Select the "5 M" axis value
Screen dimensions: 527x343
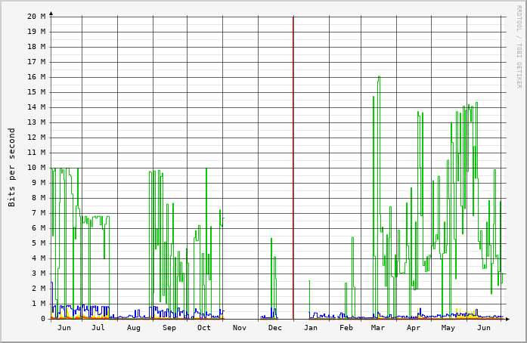[39, 243]
